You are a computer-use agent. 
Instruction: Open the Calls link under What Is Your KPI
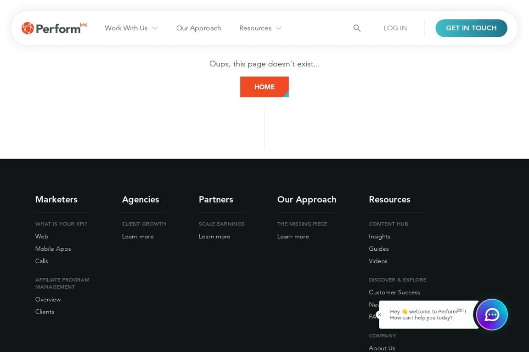[x=41, y=261]
